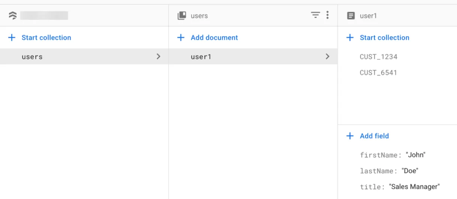Expand the user1 document chevron
Image resolution: width=457 pixels, height=199 pixels.
(x=328, y=56)
